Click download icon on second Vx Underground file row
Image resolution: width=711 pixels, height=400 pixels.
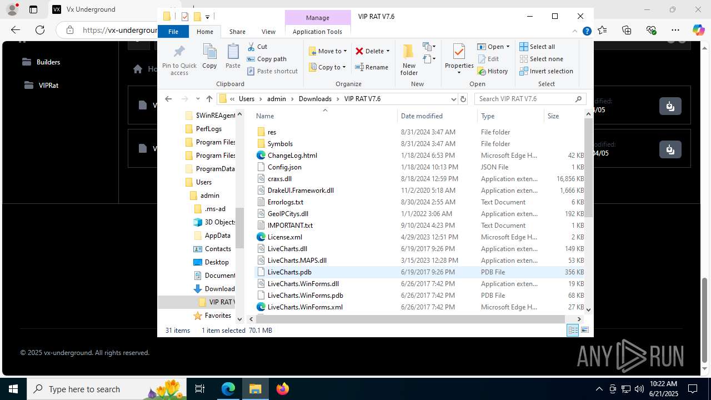[x=670, y=149]
